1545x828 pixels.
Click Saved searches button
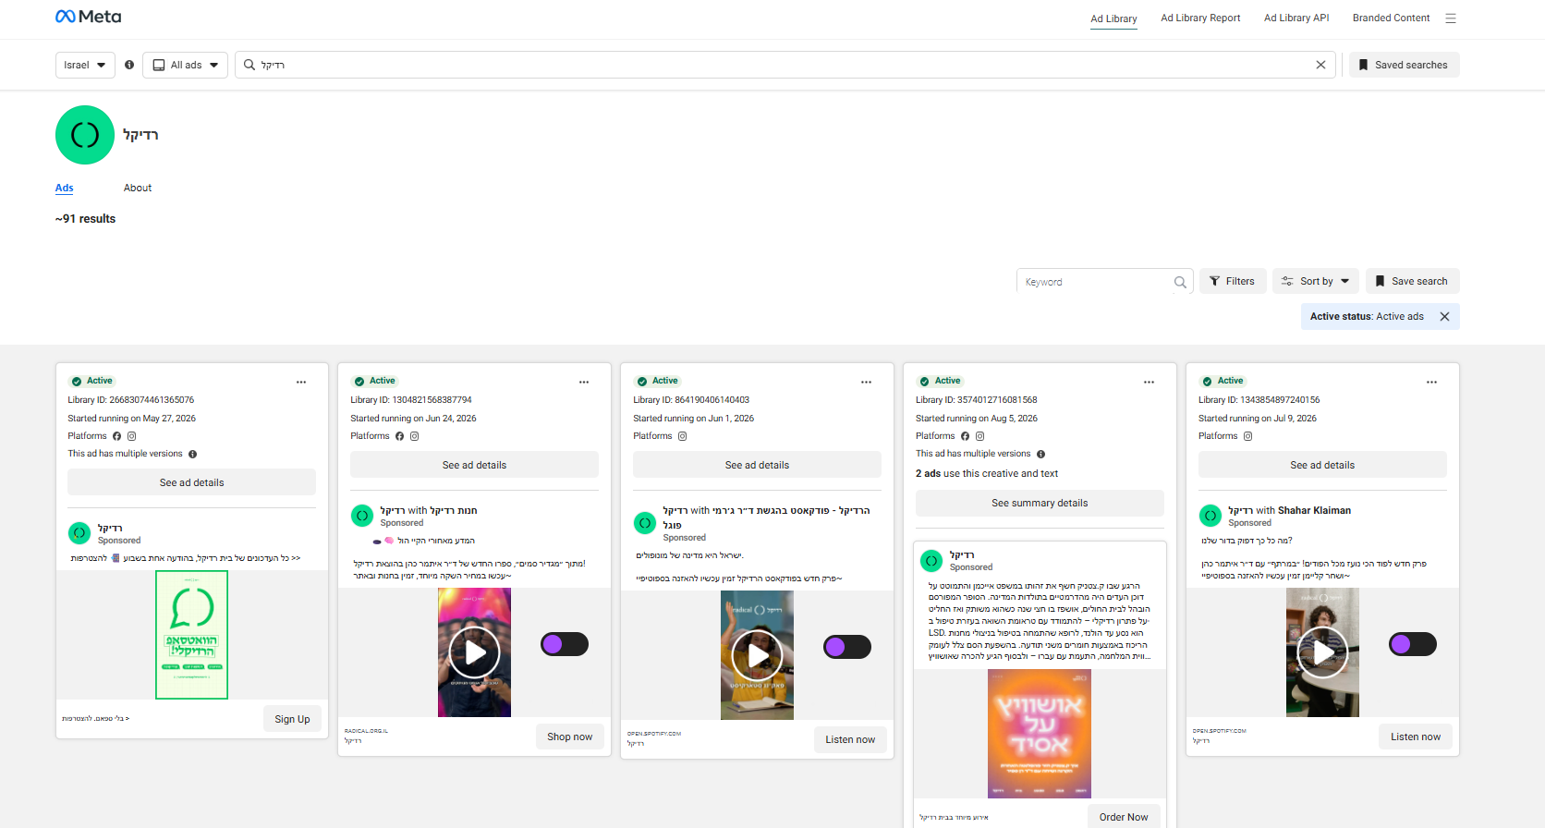tap(1405, 65)
